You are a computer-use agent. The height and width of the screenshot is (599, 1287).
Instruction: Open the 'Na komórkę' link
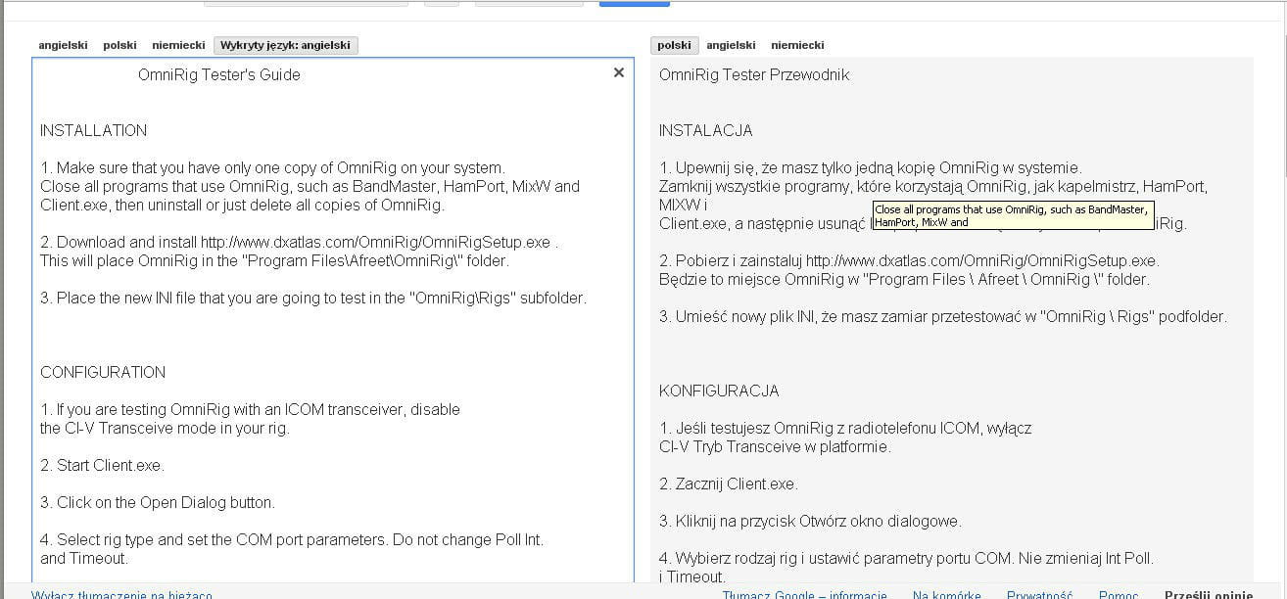[x=947, y=594]
